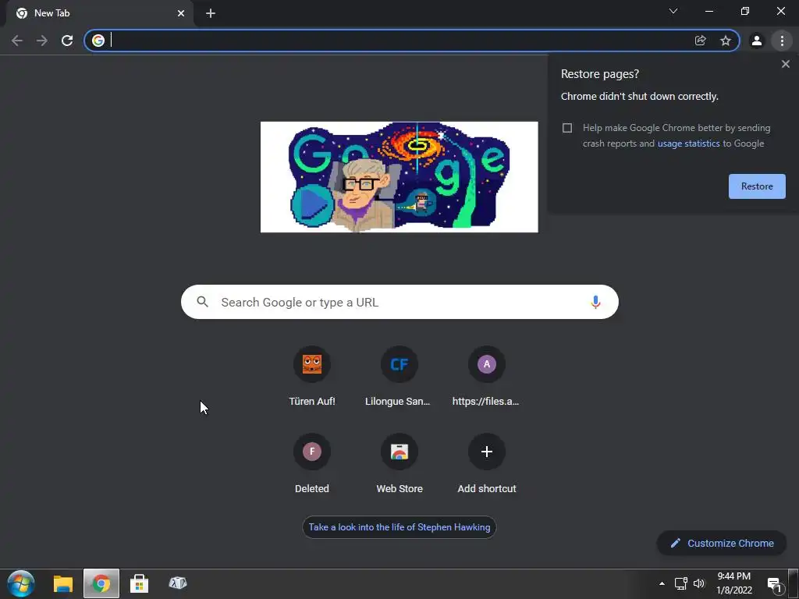Go back with the back arrow
This screenshot has width=799, height=599.
point(17,41)
